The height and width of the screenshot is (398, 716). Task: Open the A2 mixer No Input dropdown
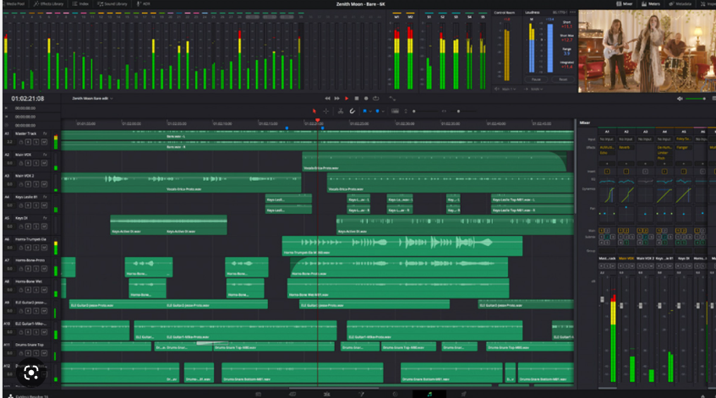626,139
